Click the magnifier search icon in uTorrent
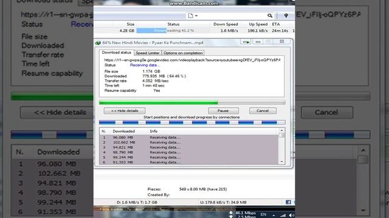This screenshot has height=218, width=389. (x=270, y=16)
